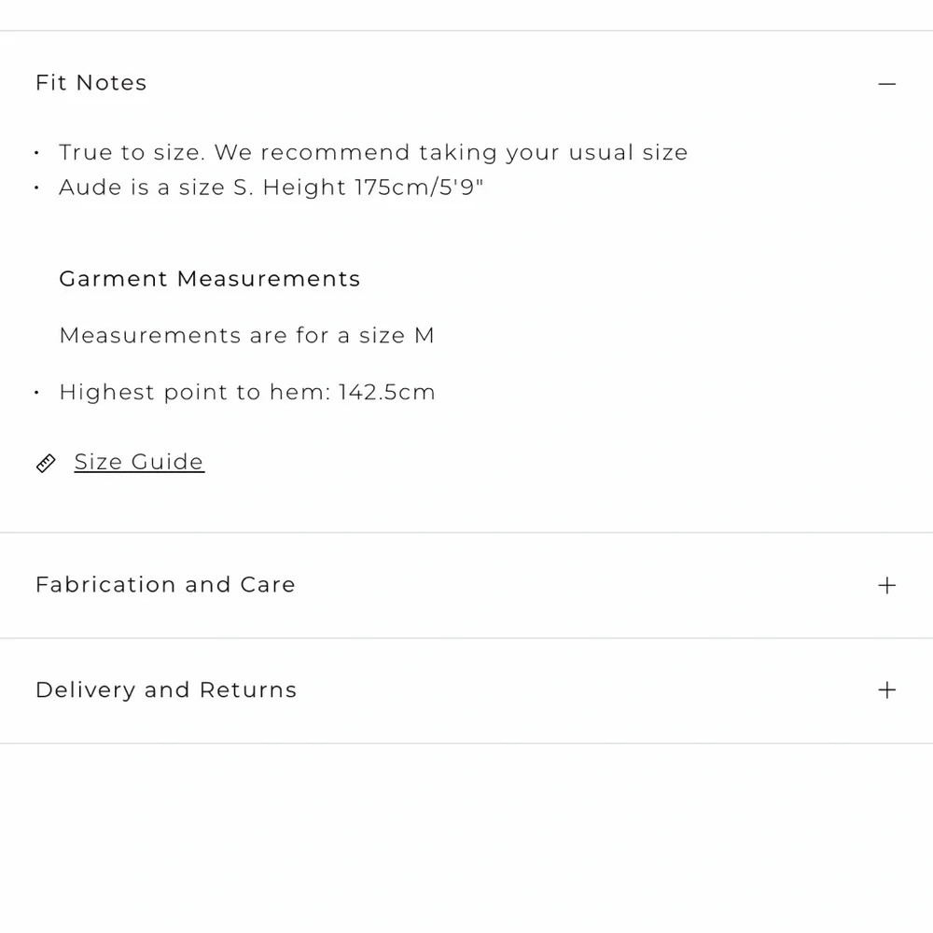The image size is (933, 933).
Task: Click the 'Highest point to hem' line
Action: click(x=247, y=392)
